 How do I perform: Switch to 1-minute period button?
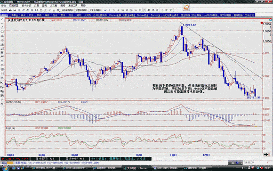(110, 10)
